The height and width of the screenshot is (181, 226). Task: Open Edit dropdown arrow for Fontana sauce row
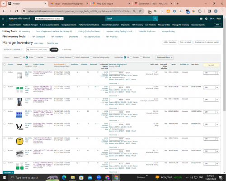click(x=217, y=100)
